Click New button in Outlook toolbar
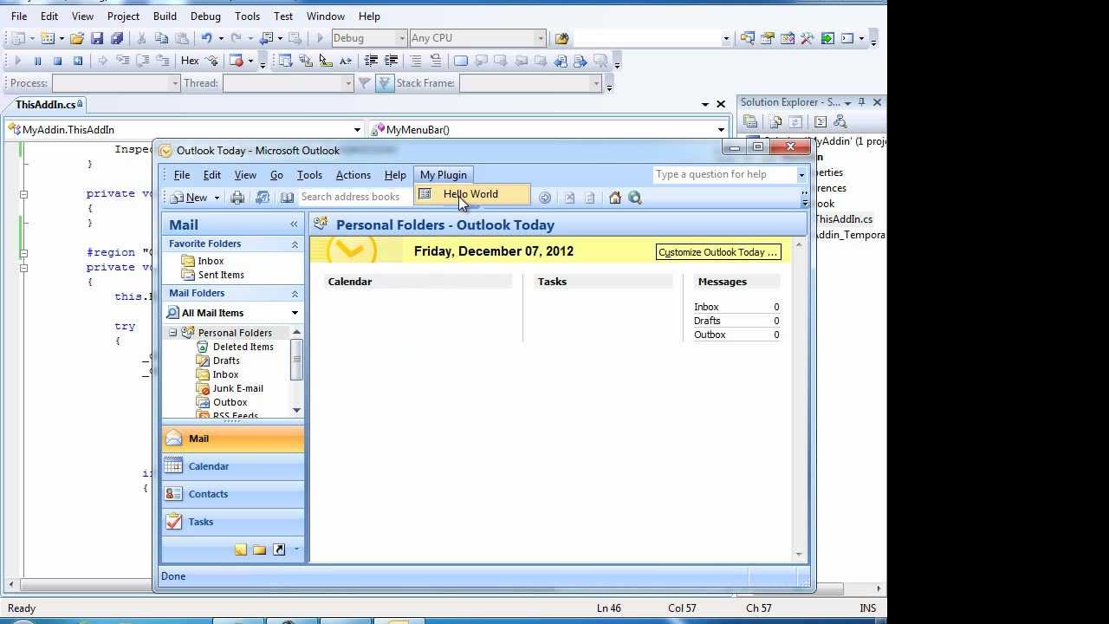Image resolution: width=1109 pixels, height=624 pixels. pyautogui.click(x=191, y=198)
